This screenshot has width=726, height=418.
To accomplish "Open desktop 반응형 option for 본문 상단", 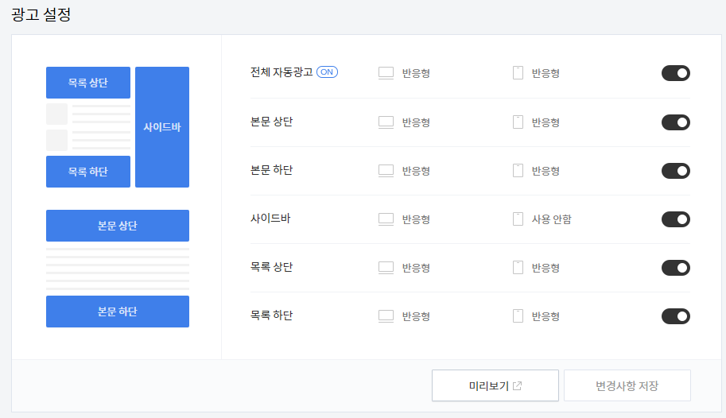I will coord(416,122).
